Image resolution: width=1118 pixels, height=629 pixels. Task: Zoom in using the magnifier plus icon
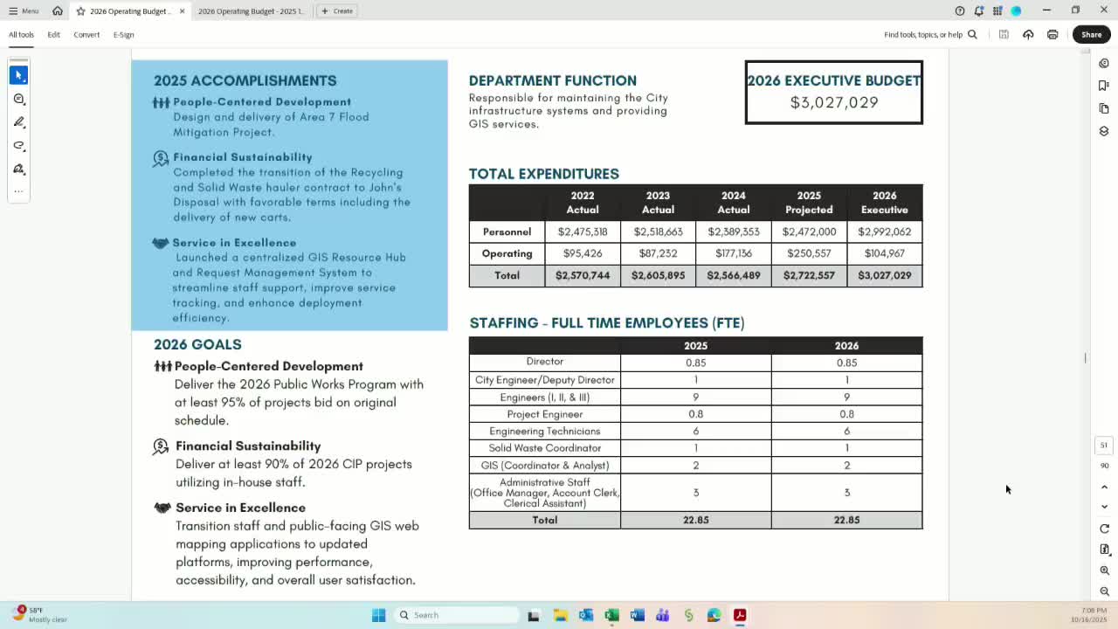pyautogui.click(x=1104, y=570)
